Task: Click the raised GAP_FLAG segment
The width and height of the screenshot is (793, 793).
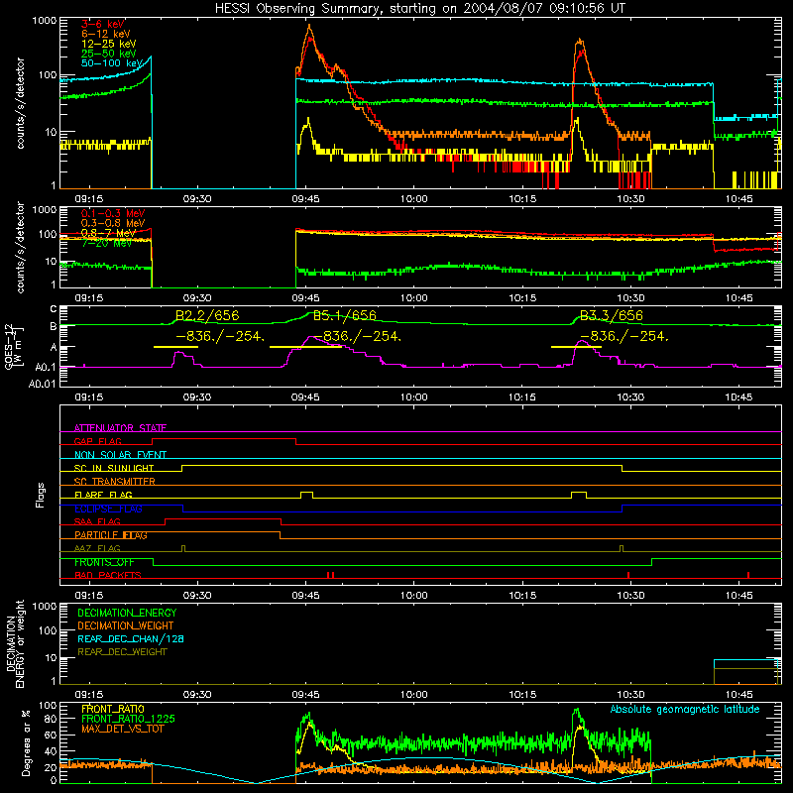Action: (224, 439)
